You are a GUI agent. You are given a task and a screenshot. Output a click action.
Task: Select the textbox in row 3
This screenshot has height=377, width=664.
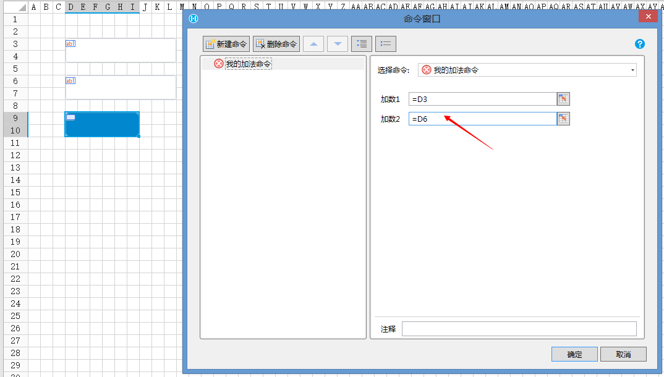121,50
